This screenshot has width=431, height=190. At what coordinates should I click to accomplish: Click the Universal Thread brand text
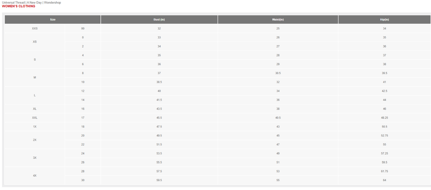13,3
